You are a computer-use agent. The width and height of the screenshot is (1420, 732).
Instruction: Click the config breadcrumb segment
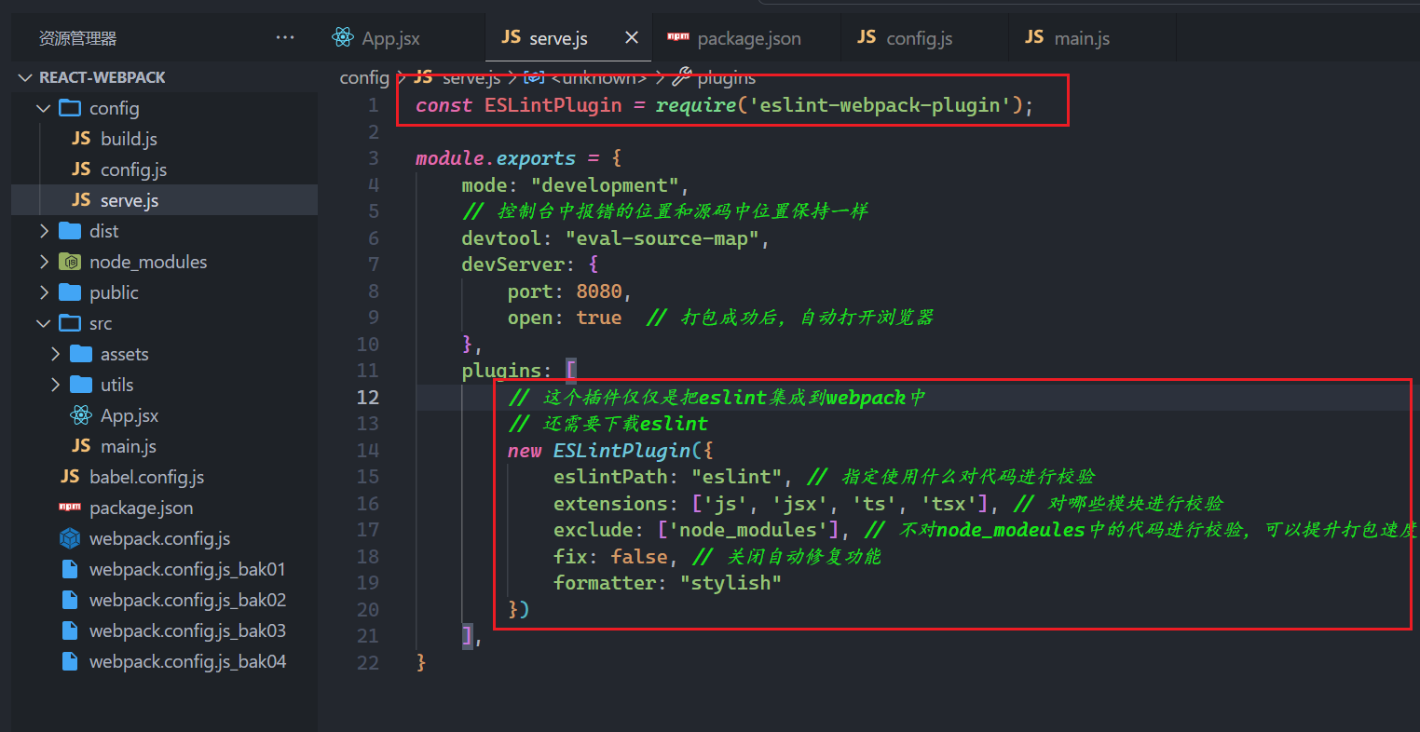tap(364, 77)
